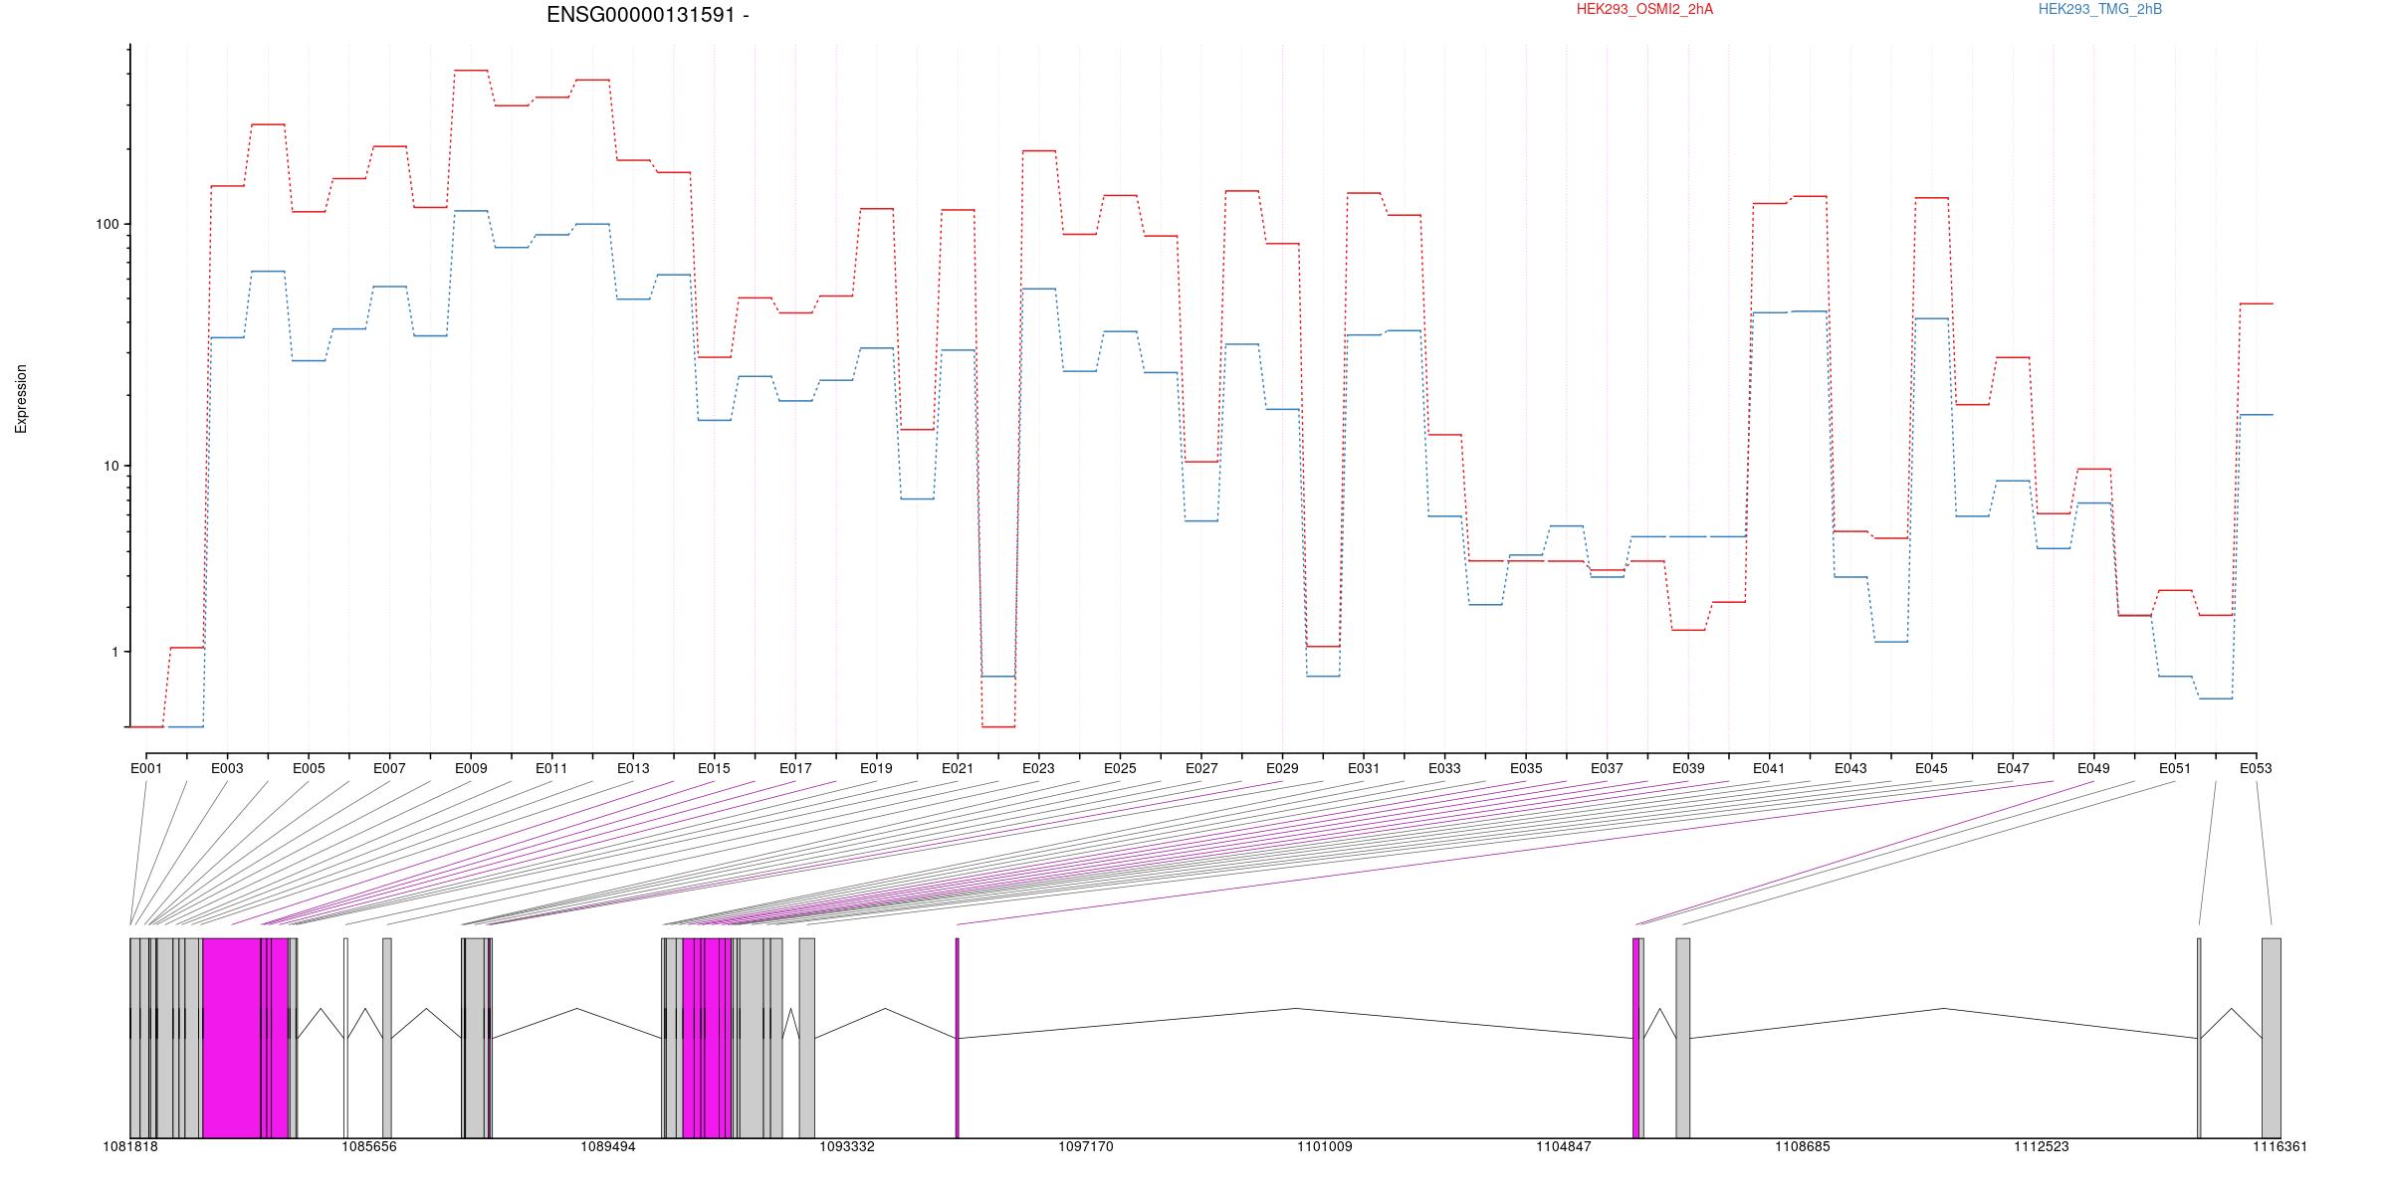The height and width of the screenshot is (1194, 2389).
Task: Click genomic coordinate 1097170
Action: 1086,1146
